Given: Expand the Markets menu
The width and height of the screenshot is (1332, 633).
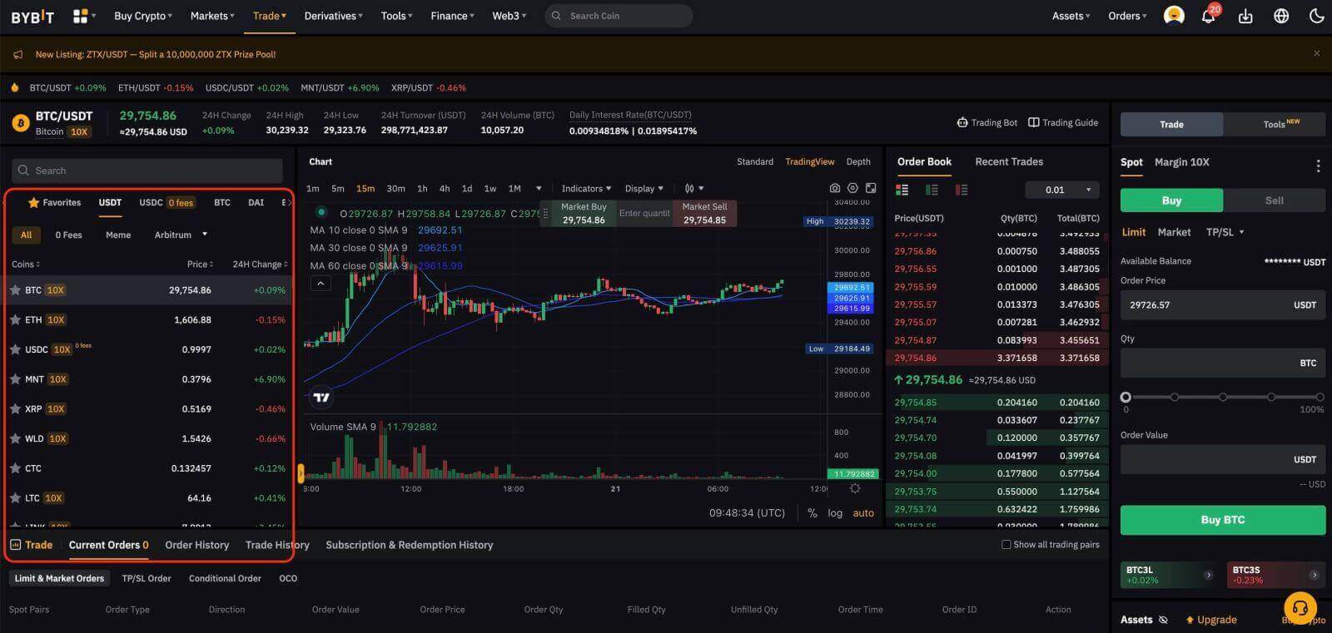Looking at the screenshot, I should pos(212,16).
